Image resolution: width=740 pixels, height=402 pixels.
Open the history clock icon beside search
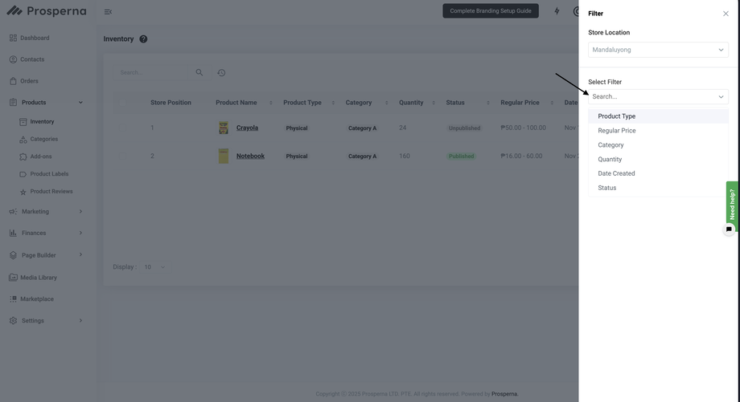pyautogui.click(x=221, y=72)
